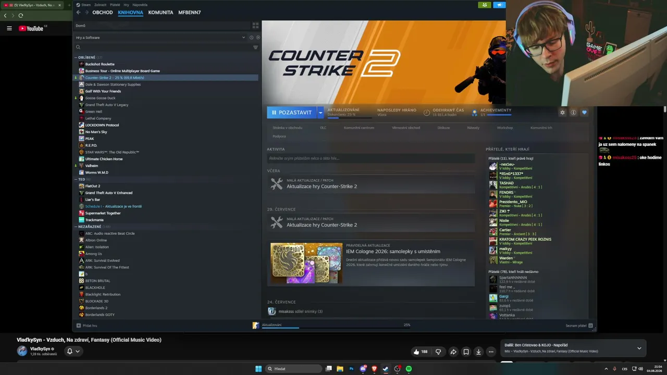The height and width of the screenshot is (375, 667).
Task: Show Counter-Strike 2 game info icon
Action: tap(573, 113)
